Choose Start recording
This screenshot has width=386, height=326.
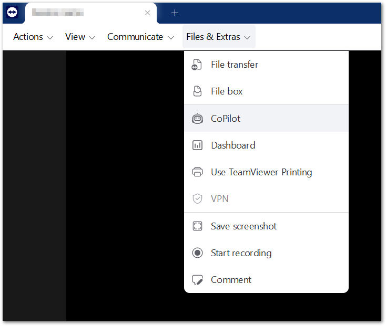click(266, 253)
